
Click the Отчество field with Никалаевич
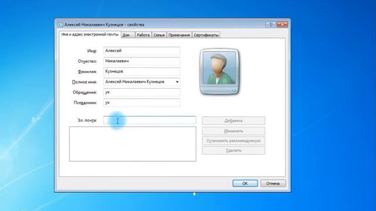(x=142, y=61)
